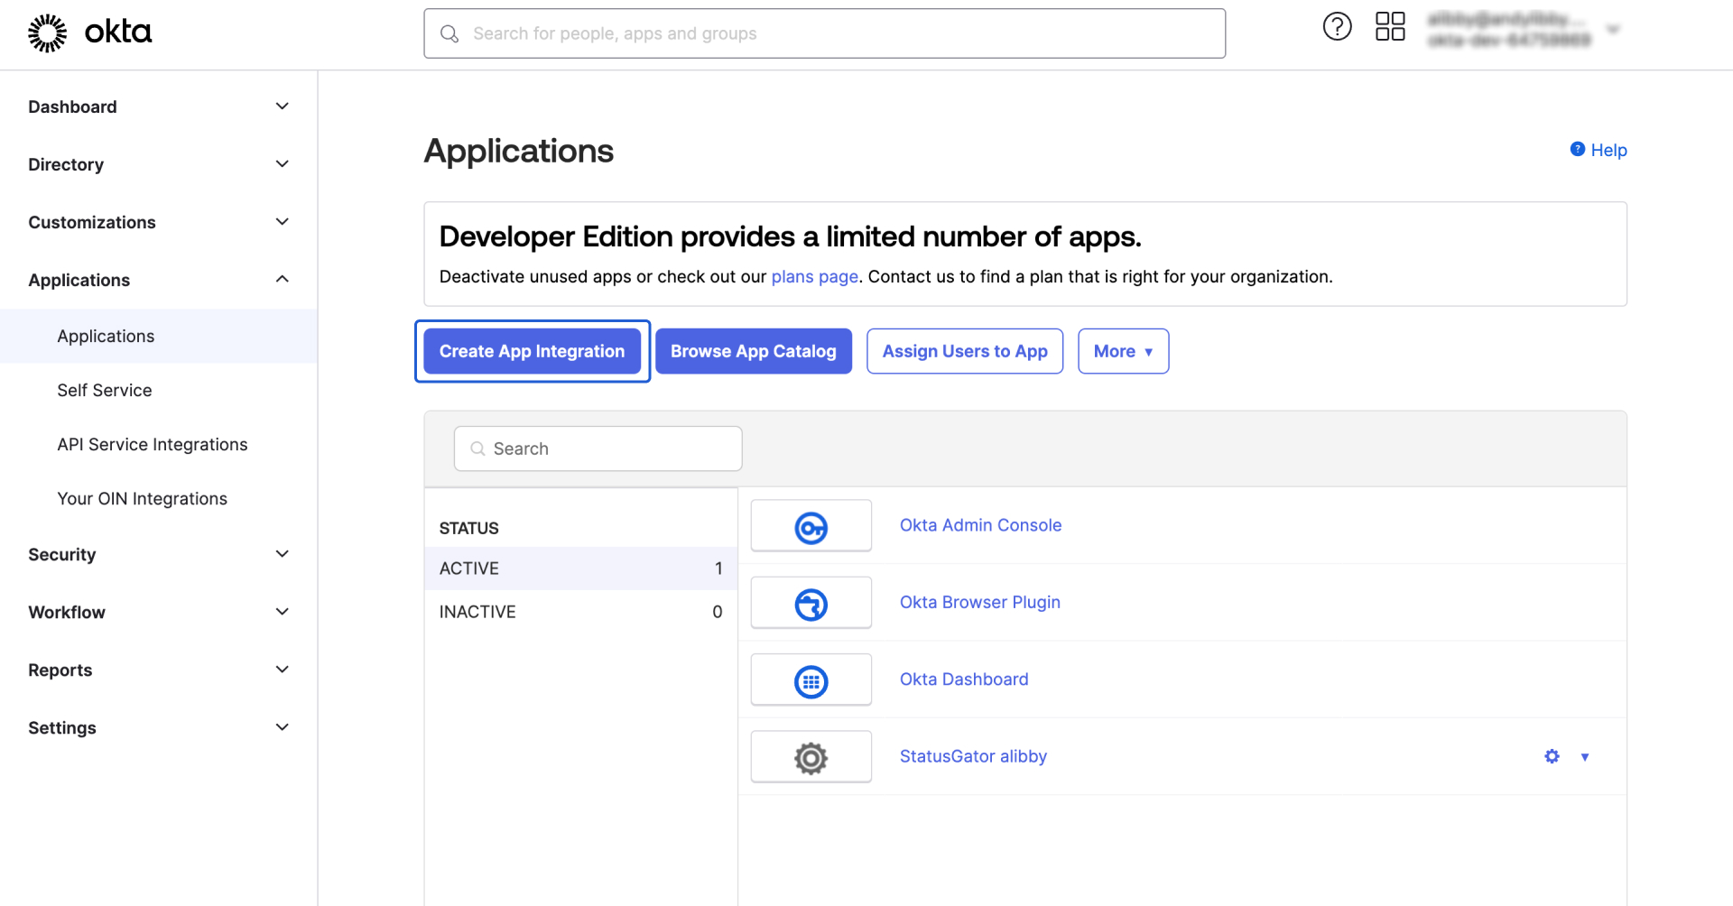Click the magnifier in app list search
This screenshot has width=1733, height=906.
[x=477, y=448]
